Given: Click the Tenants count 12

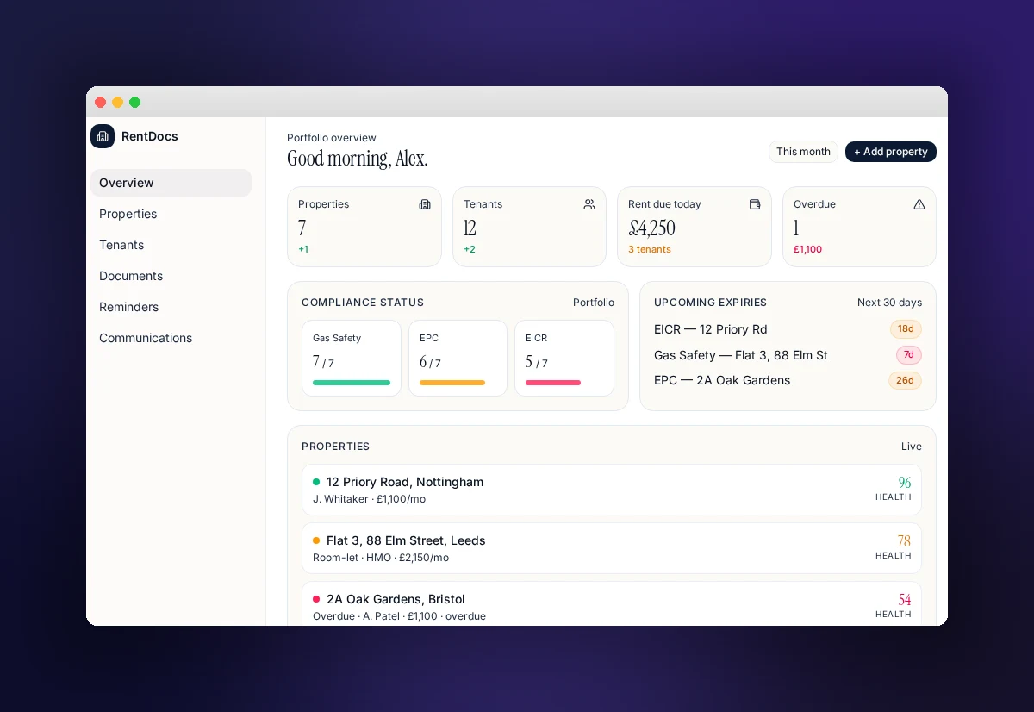Looking at the screenshot, I should [x=470, y=228].
